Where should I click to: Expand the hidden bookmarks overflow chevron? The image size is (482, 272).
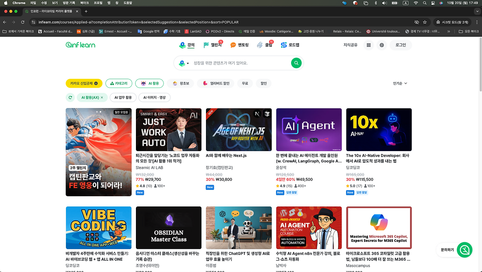coord(448,31)
